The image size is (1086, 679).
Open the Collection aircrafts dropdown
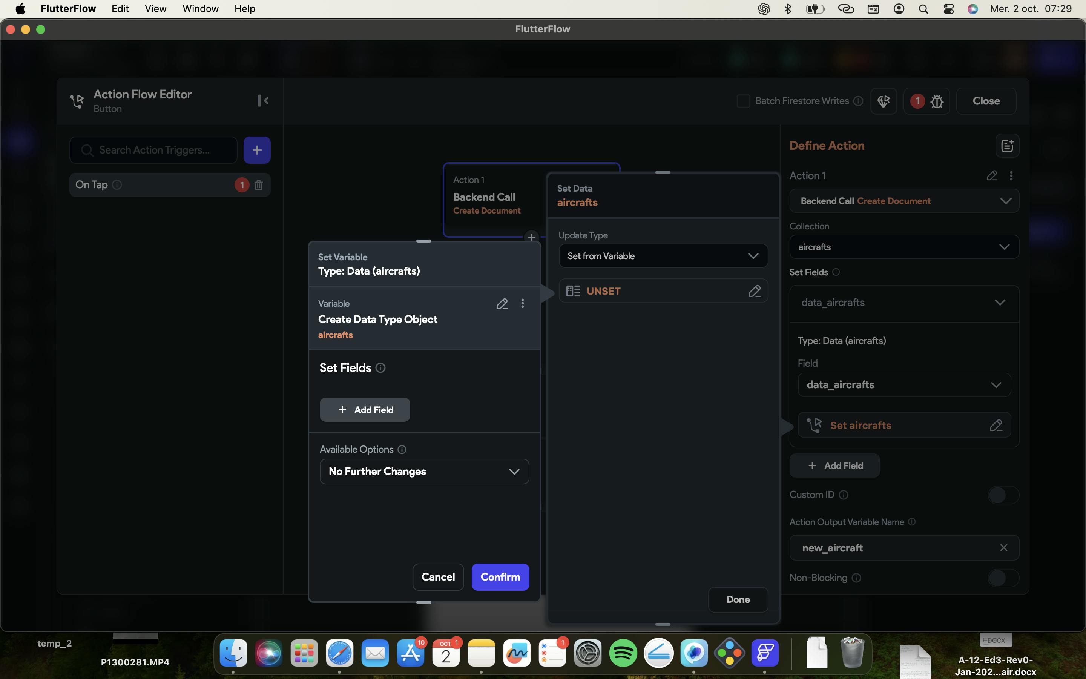coord(903,247)
